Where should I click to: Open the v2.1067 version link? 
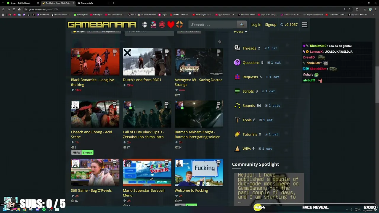point(289,25)
